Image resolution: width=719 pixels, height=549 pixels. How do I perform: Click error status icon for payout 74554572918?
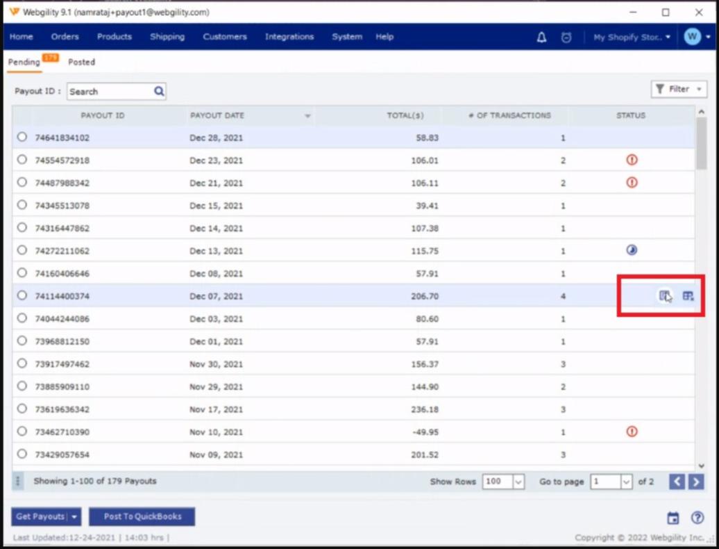coord(632,160)
